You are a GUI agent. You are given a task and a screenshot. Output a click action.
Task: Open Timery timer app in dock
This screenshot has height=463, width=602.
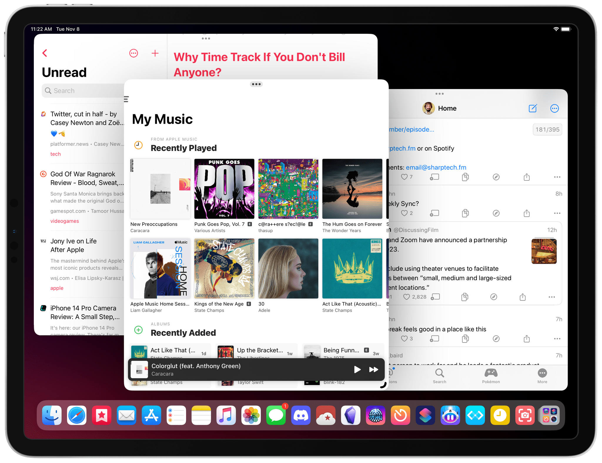(x=400, y=415)
